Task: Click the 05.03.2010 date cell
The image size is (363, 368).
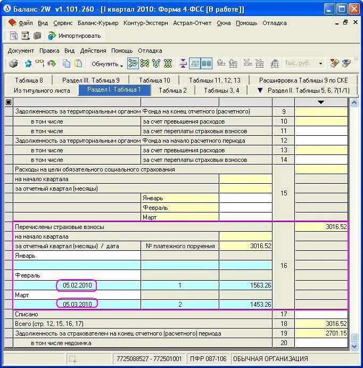Action: coord(77,305)
